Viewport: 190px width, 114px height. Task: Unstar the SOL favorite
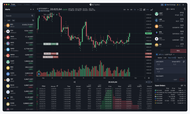pyautogui.click(x=5, y=98)
